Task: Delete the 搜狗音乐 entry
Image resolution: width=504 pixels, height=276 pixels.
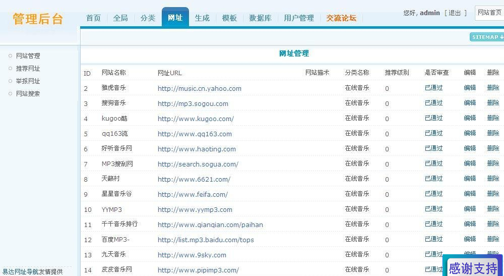Action: point(493,102)
